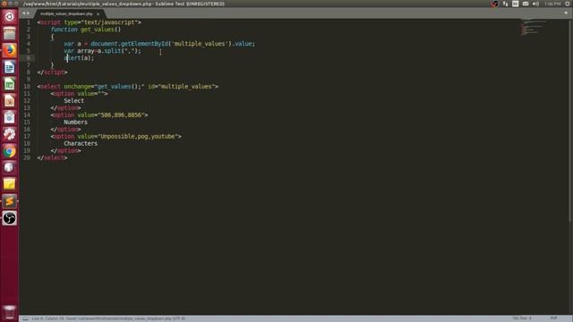
Task: Click 'getElementById' in line 4
Action: pos(144,44)
